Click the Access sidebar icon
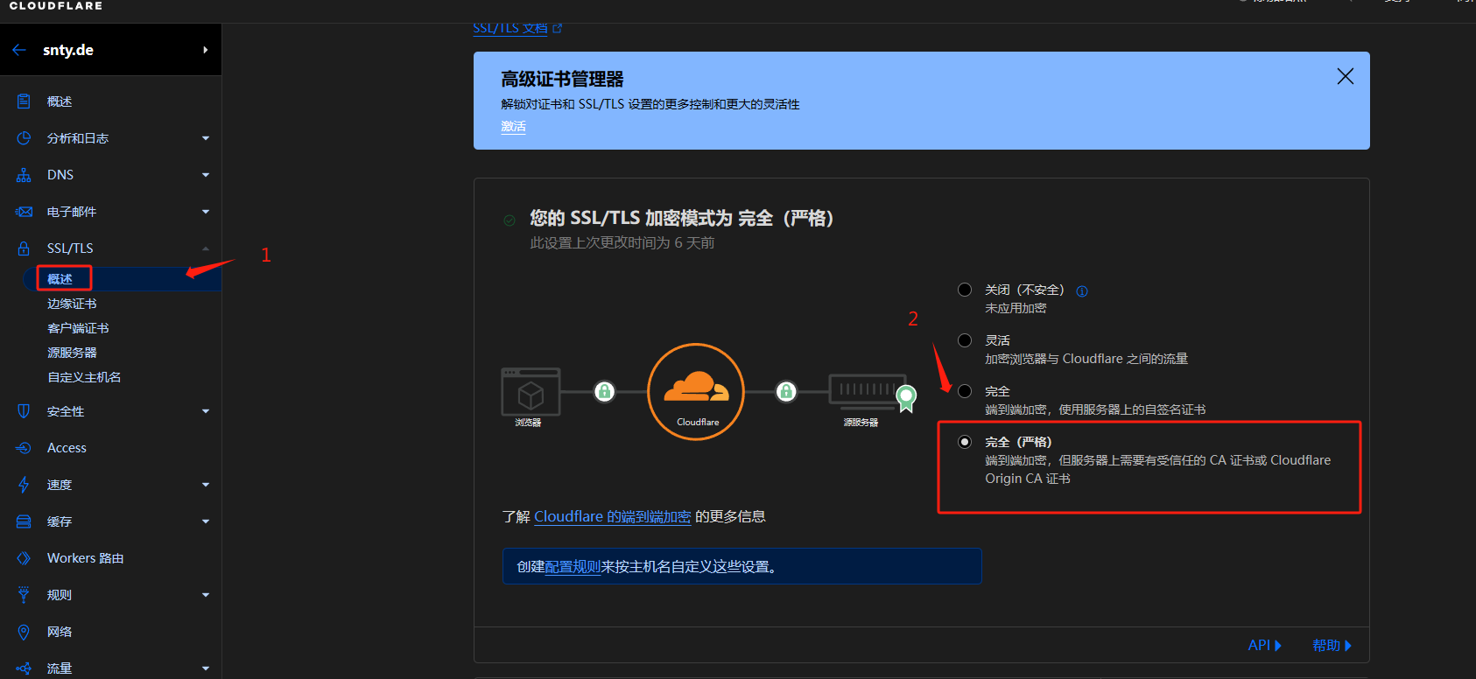The width and height of the screenshot is (1476, 679). [x=24, y=448]
